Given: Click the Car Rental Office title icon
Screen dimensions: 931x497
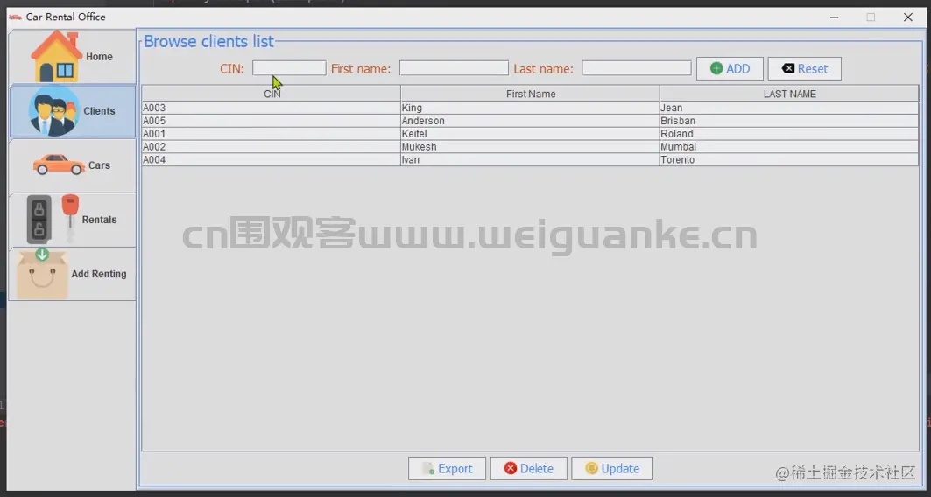Looking at the screenshot, I should [16, 17].
